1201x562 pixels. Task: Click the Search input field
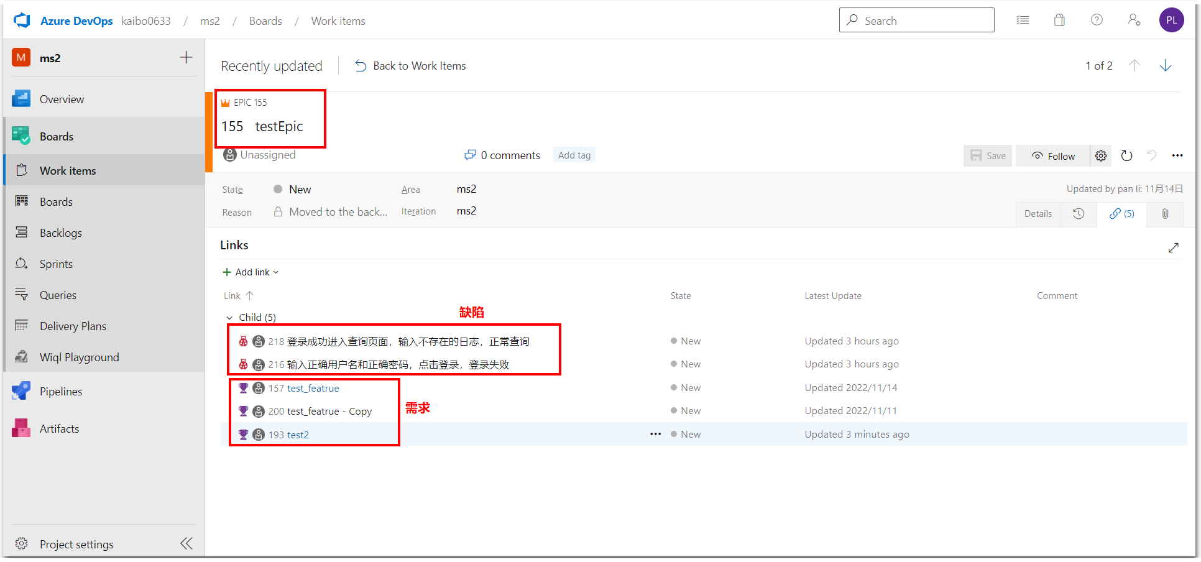pos(916,20)
